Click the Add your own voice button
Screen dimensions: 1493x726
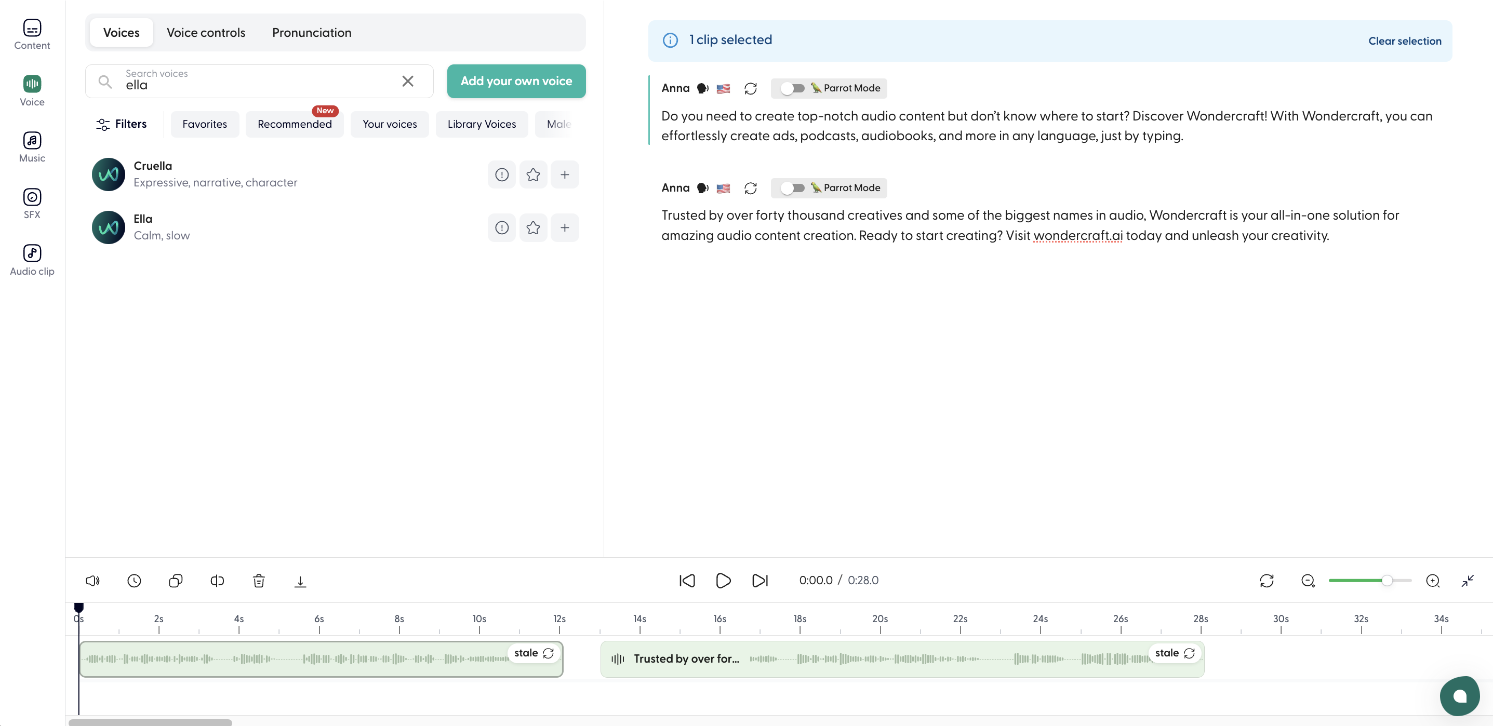pyautogui.click(x=516, y=81)
